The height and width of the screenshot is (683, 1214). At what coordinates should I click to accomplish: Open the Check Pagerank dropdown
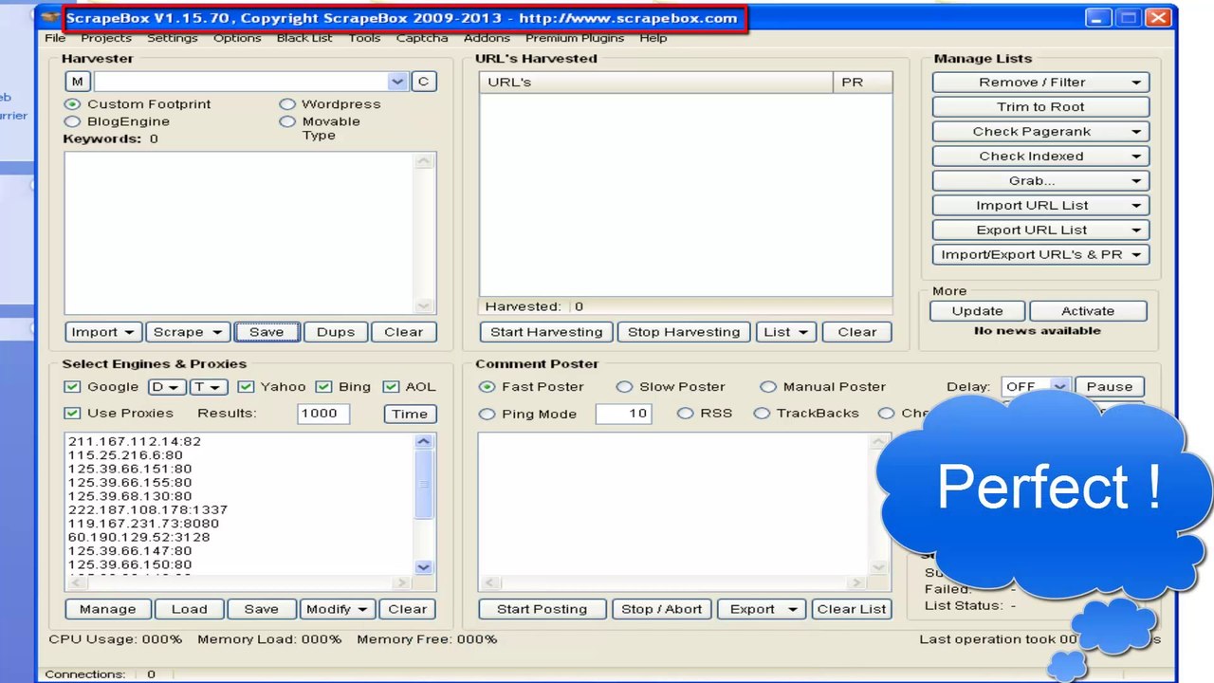pos(1040,132)
